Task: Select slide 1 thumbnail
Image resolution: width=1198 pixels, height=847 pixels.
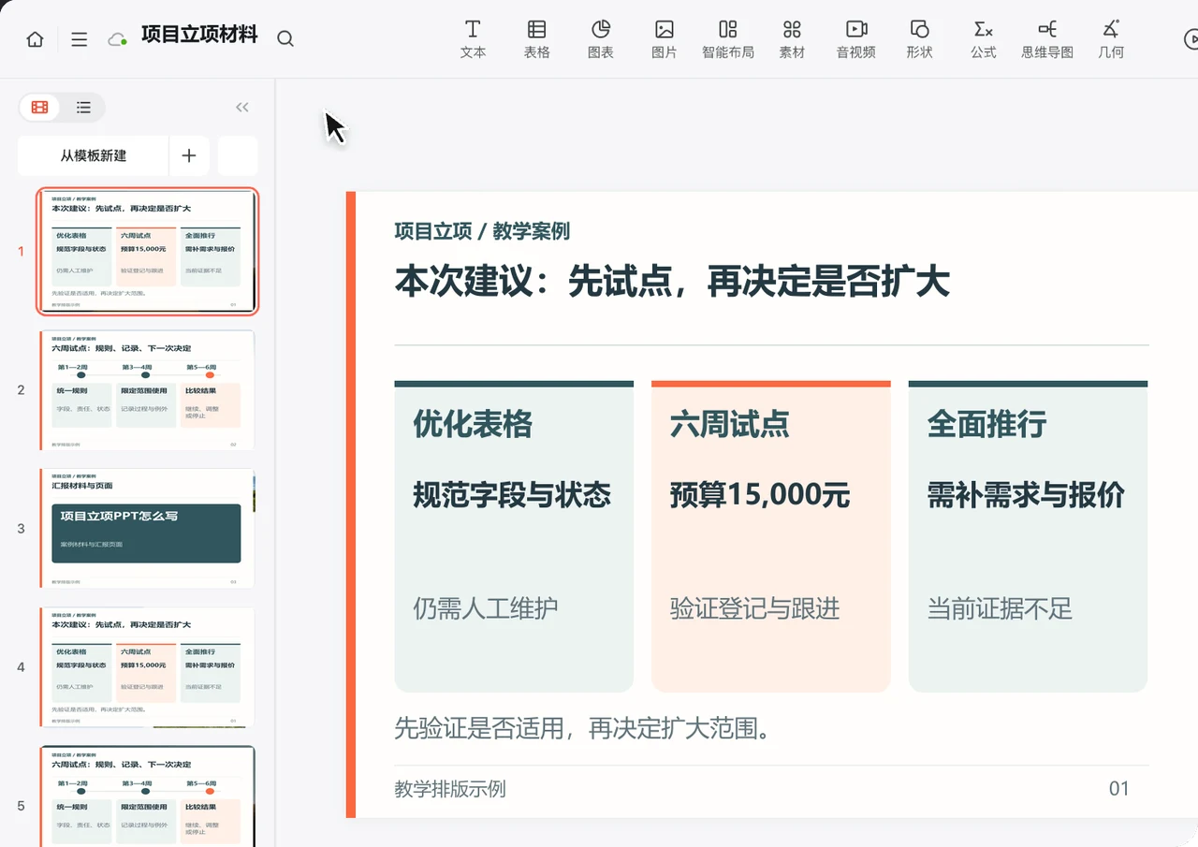Action: pos(148,251)
